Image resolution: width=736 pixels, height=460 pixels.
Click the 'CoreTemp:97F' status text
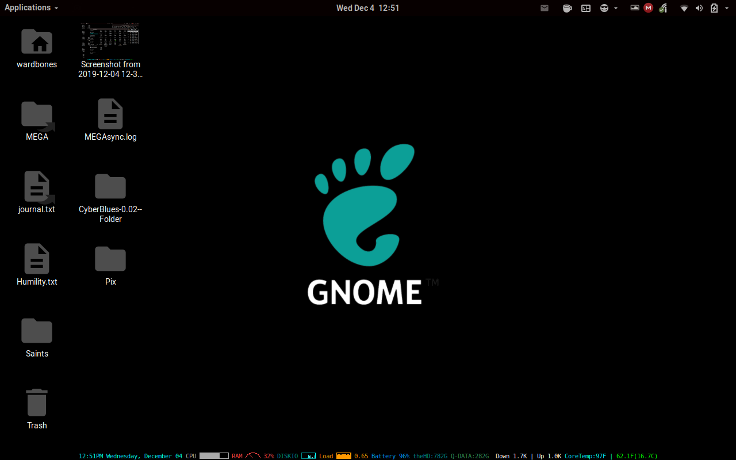pyautogui.click(x=585, y=456)
